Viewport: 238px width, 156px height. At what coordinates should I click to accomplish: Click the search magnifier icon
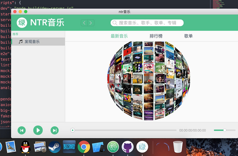click(115, 23)
